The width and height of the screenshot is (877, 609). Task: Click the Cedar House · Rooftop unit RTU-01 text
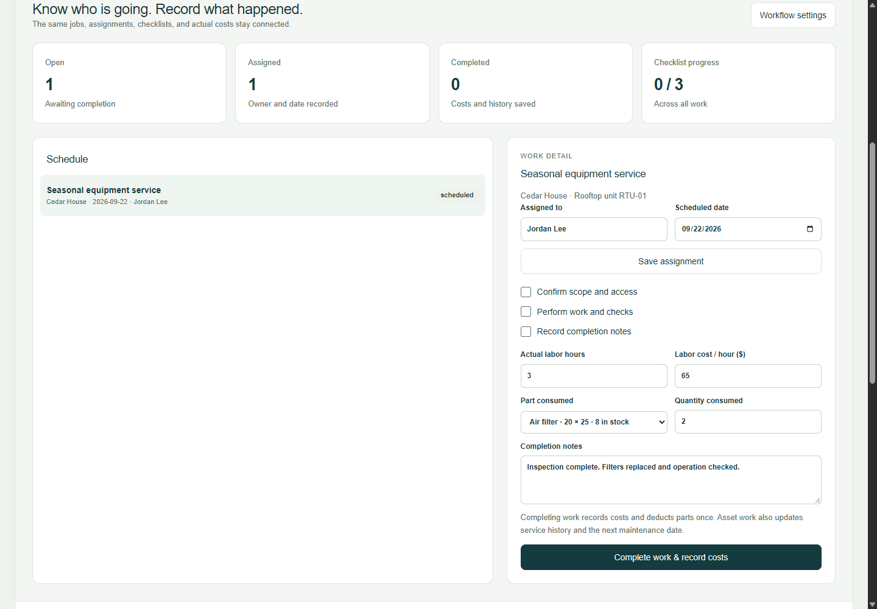pyautogui.click(x=583, y=195)
